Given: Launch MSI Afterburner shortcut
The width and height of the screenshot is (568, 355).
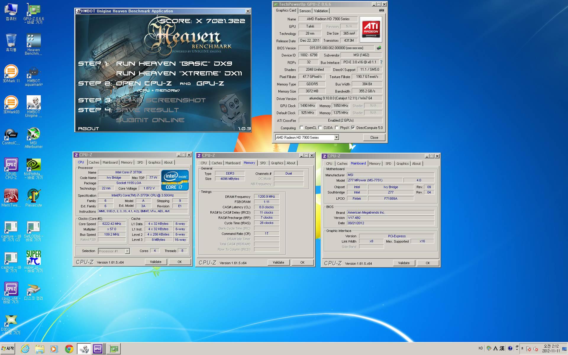Looking at the screenshot, I should (33, 138).
